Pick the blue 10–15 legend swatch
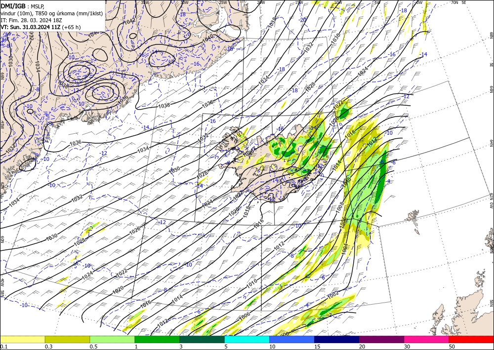Viewport: 494px width, 350px height. click(x=292, y=339)
